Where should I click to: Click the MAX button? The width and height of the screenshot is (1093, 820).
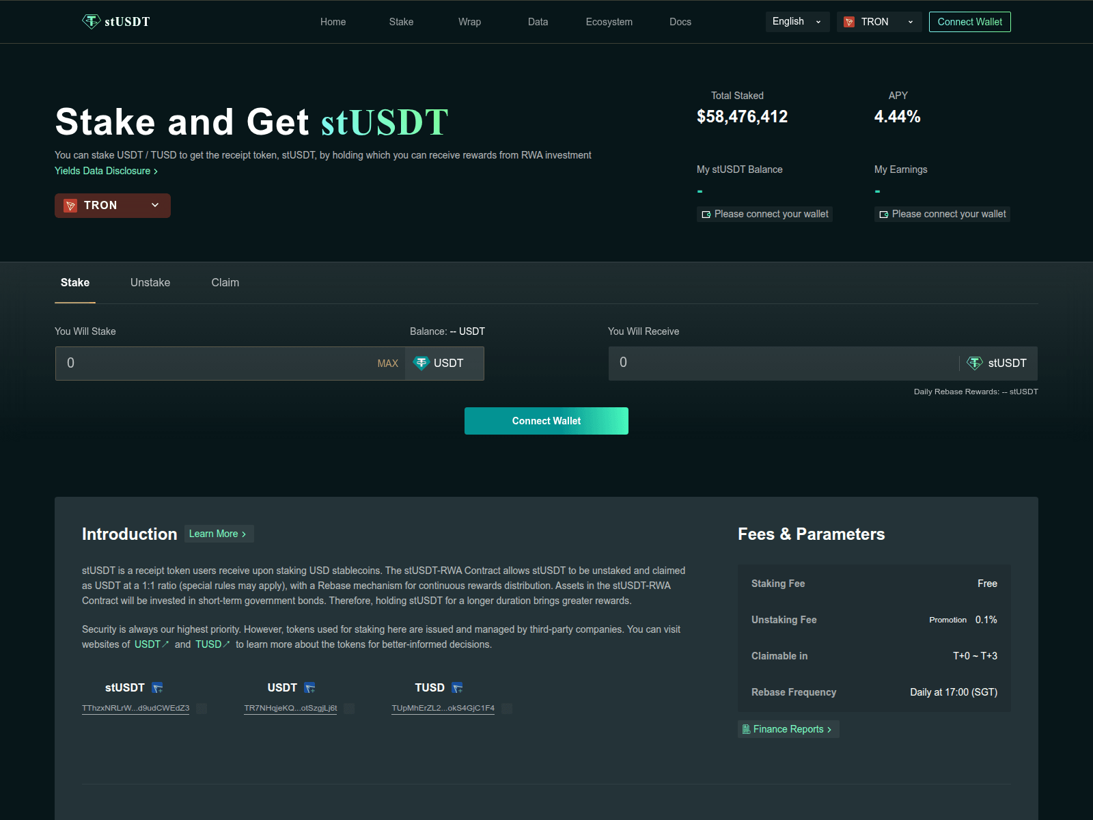tap(387, 364)
